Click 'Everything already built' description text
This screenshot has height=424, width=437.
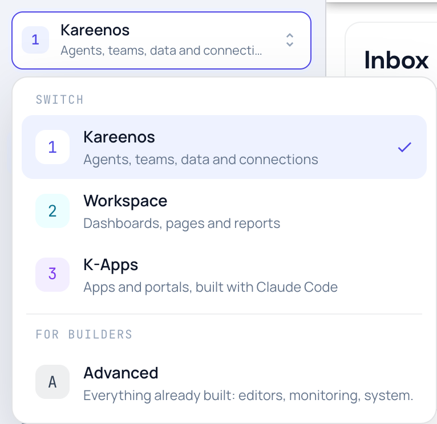tap(248, 396)
